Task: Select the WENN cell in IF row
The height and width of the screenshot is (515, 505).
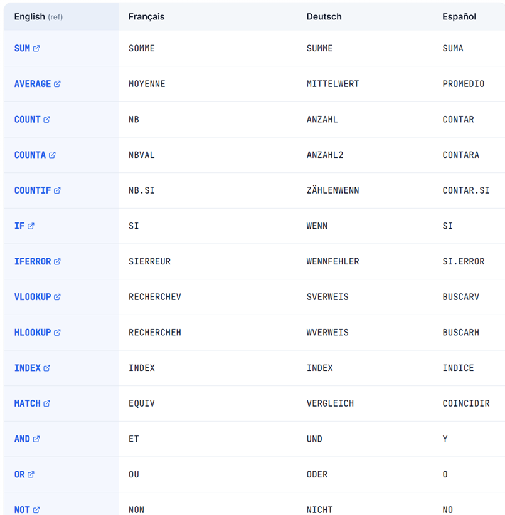Action: [x=364, y=226]
